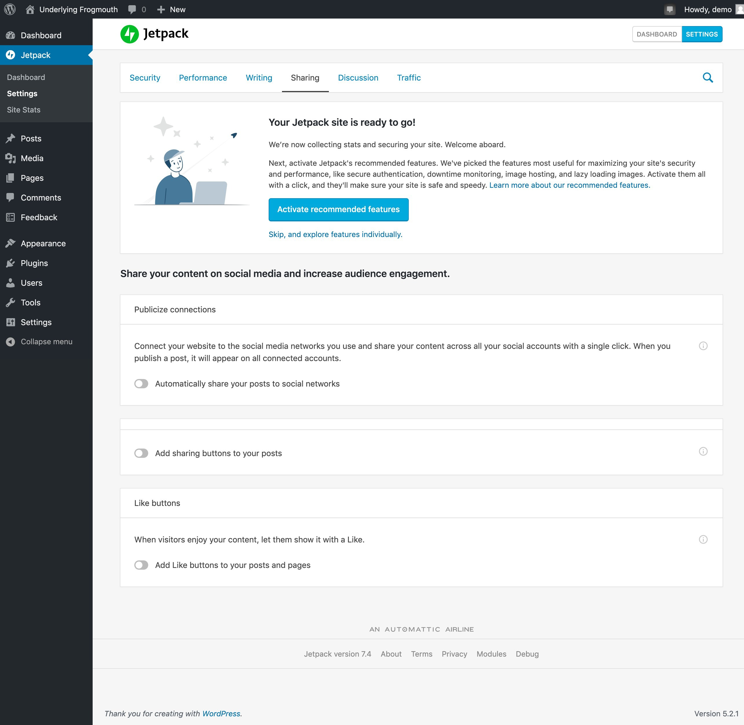This screenshot has height=725, width=744.
Task: Open the Discussion tab
Action: pos(358,78)
